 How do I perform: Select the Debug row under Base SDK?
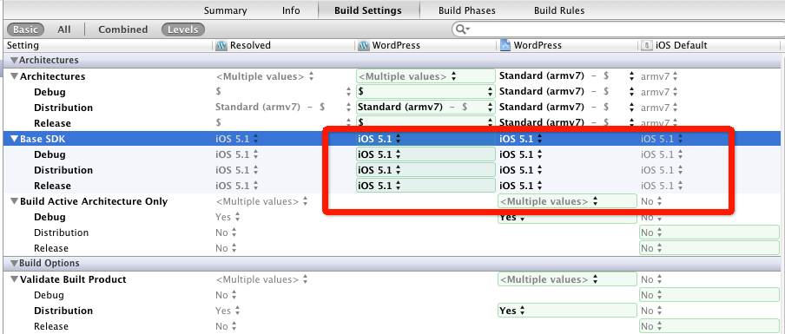pos(49,154)
